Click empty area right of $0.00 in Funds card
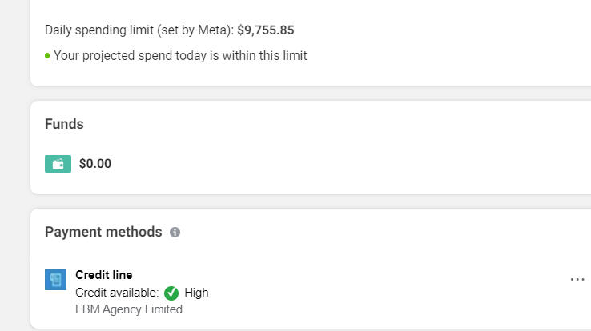Image resolution: width=591 pixels, height=331 pixels. point(340,164)
